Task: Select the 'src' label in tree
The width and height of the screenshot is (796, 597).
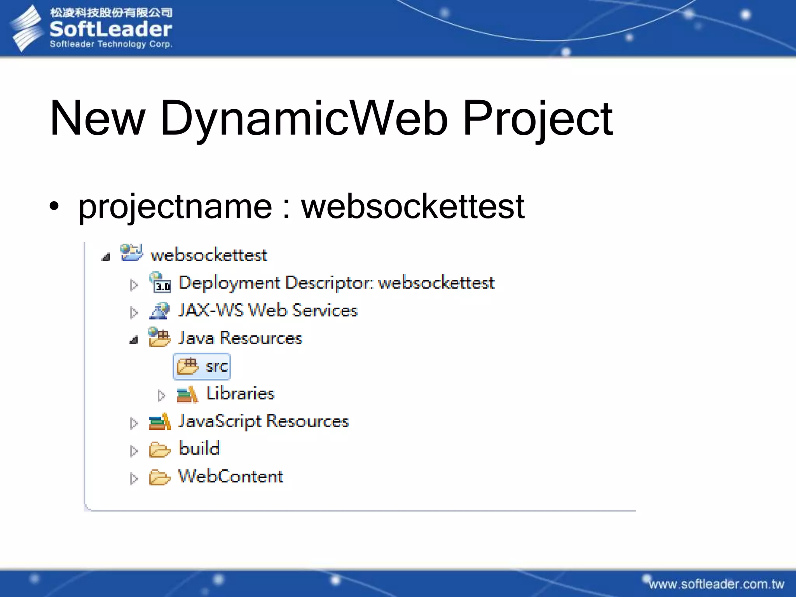Action: 216,367
